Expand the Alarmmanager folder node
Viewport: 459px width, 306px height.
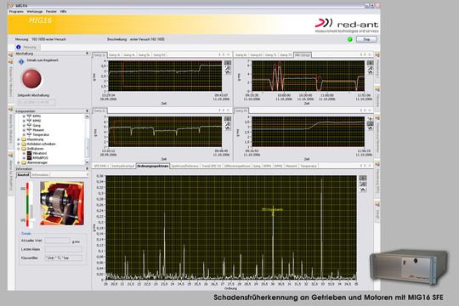click(19, 162)
